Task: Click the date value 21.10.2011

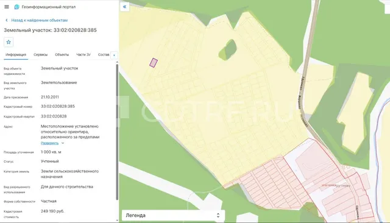Action: [50, 97]
